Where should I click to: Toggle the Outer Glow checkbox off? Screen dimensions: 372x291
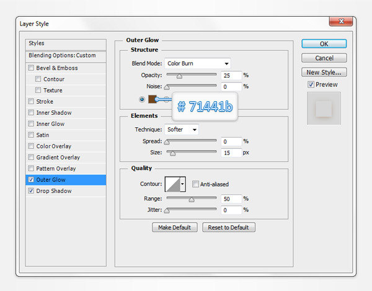point(31,180)
